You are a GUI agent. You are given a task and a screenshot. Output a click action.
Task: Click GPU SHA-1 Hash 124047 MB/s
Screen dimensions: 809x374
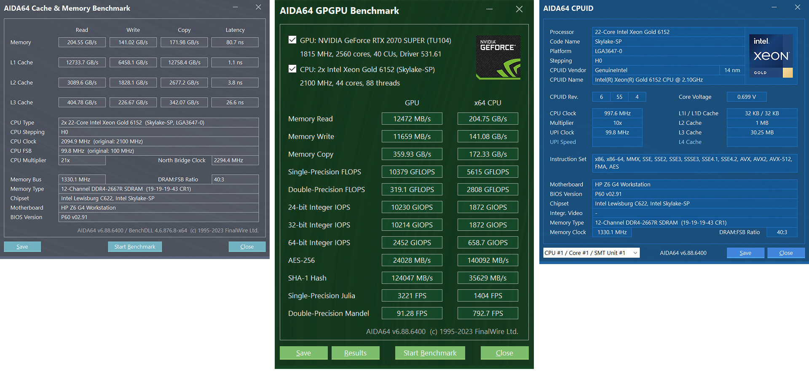tap(412, 278)
